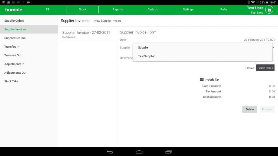Tap the Supplier dropdown arrow

pos(273,47)
